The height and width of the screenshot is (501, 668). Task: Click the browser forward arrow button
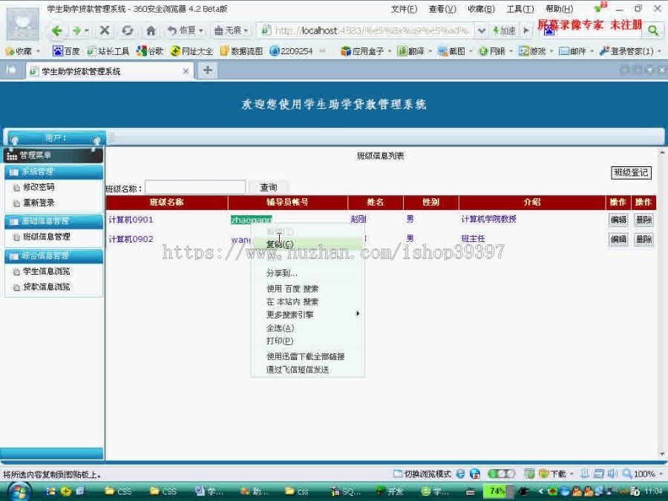(x=76, y=30)
